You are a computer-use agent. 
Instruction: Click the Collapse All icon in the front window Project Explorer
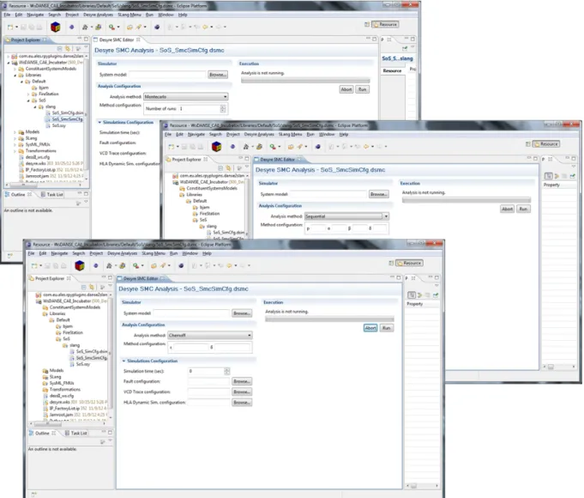pyautogui.click(x=83, y=288)
